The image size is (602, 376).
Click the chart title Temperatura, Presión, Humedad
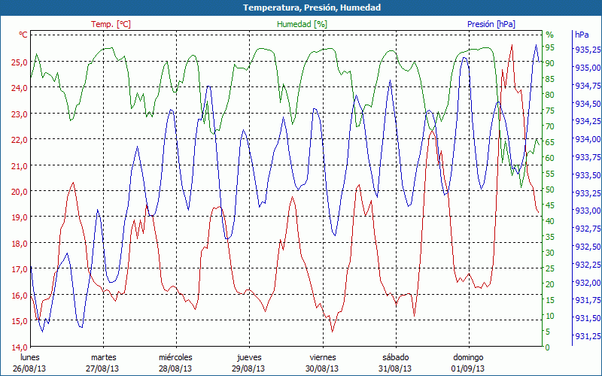pos(301,8)
